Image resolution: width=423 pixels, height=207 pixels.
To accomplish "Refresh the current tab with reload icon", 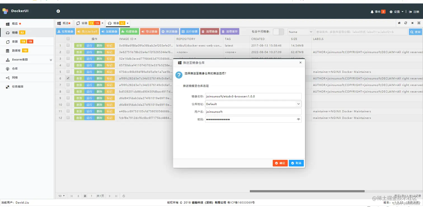I will [406, 23].
